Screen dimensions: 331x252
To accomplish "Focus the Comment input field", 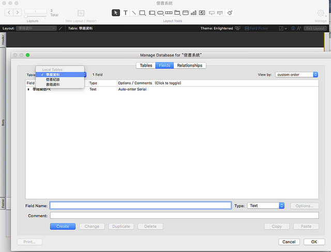I will (184, 215).
